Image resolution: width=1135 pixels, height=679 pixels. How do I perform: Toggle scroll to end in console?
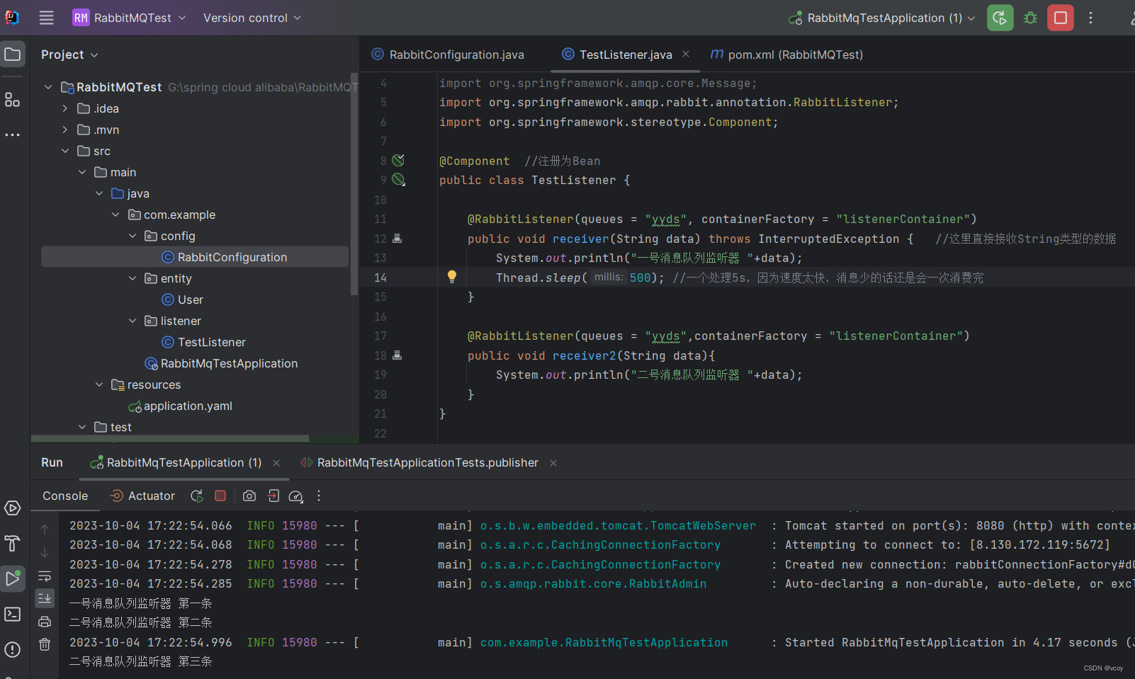(x=45, y=598)
